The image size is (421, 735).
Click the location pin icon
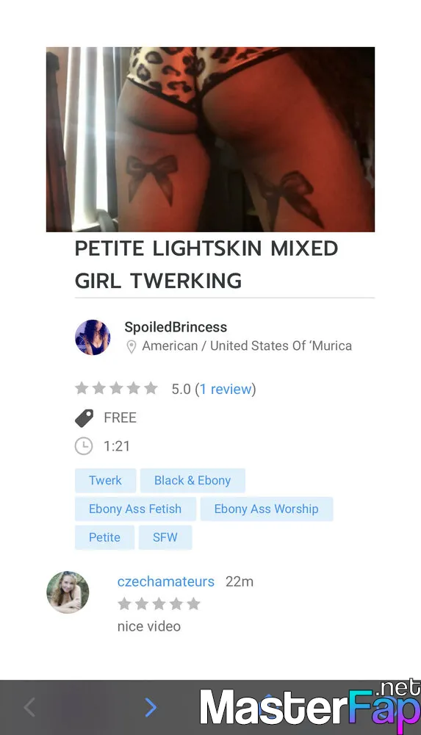point(132,346)
